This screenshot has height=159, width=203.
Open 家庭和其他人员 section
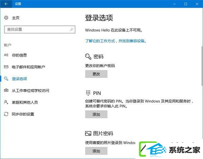click(x=25, y=102)
